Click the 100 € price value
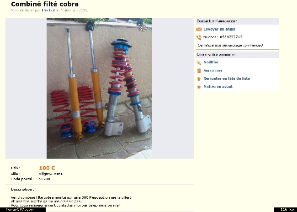This screenshot has height=212, width=297. click(47, 168)
